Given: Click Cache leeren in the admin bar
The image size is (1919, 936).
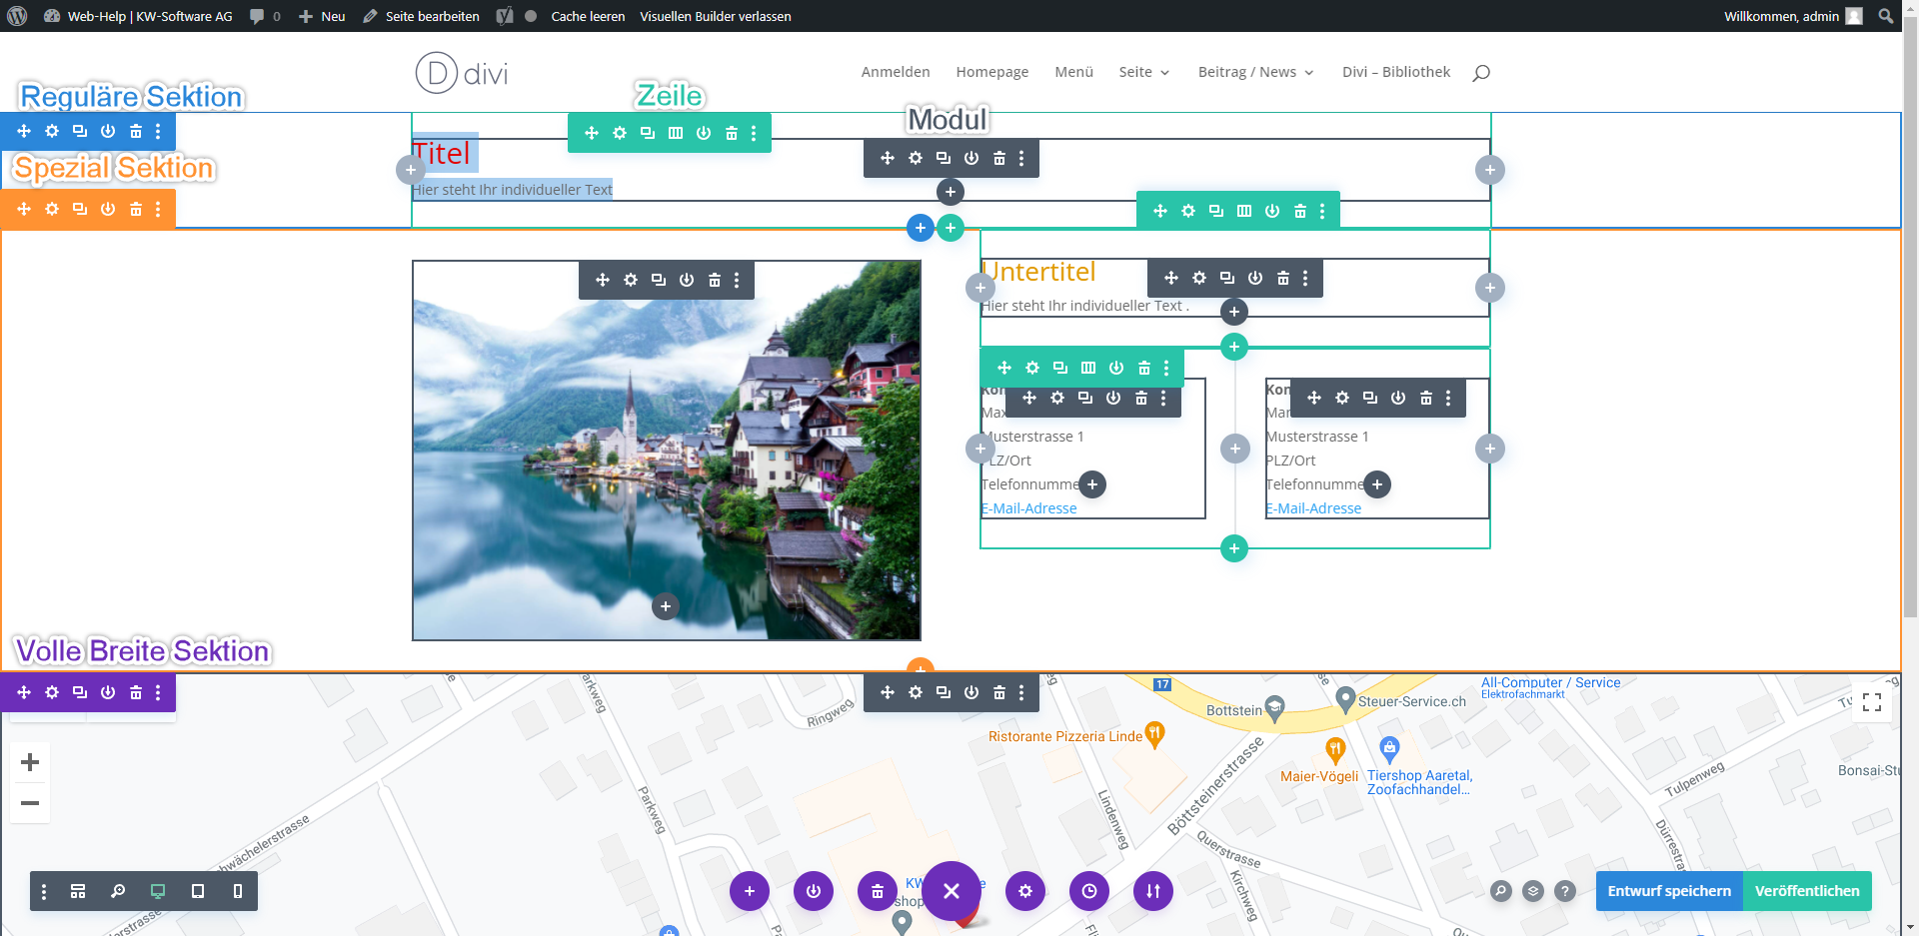Looking at the screenshot, I should click(588, 16).
